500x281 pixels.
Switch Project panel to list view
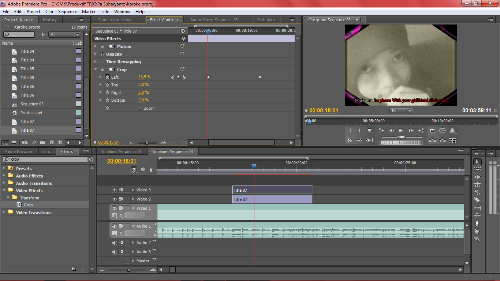coord(5,142)
